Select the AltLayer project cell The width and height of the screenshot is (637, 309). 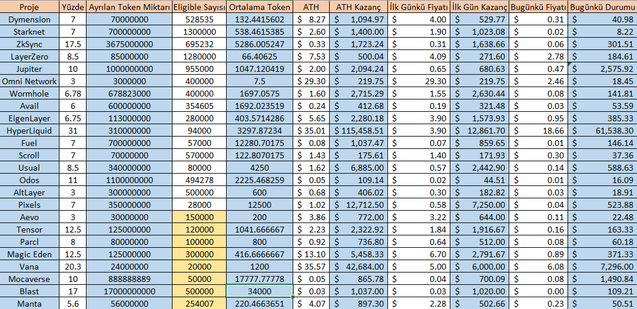(29, 192)
